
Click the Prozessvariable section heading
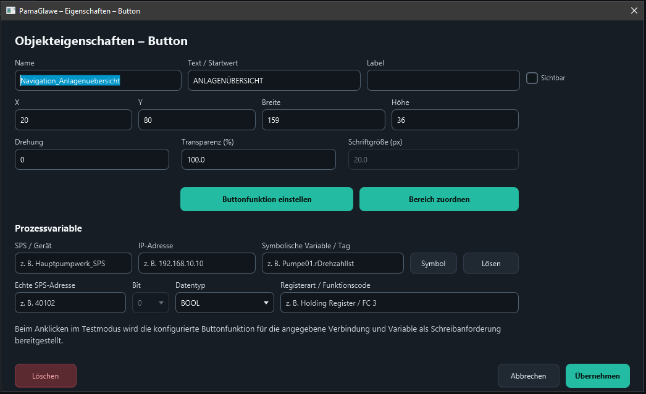point(48,228)
